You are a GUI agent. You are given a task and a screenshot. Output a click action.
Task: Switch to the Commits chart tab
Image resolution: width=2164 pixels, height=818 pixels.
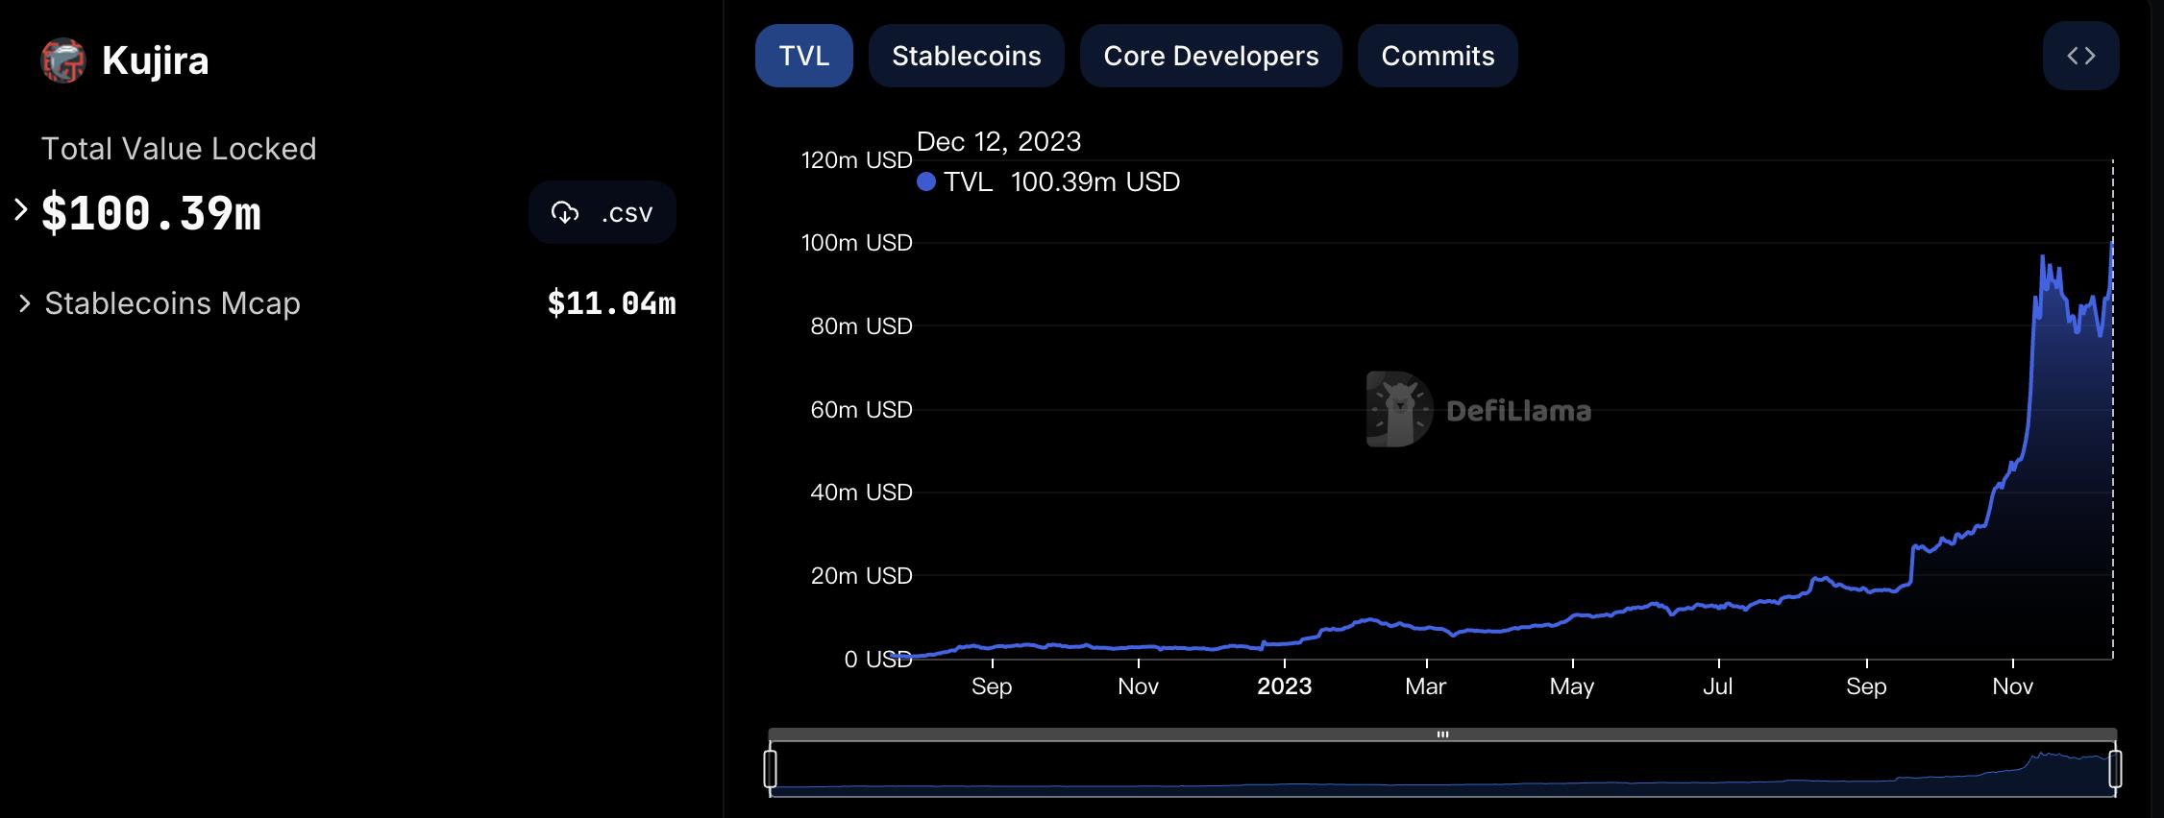click(1437, 57)
